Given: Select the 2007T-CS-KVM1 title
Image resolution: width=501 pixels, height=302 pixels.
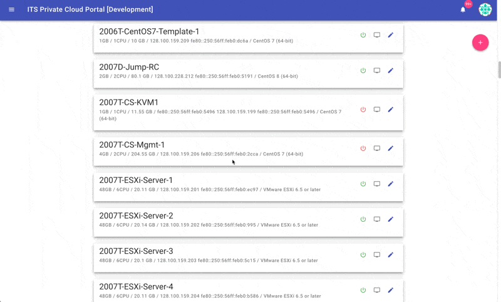Looking at the screenshot, I should (x=128, y=103).
